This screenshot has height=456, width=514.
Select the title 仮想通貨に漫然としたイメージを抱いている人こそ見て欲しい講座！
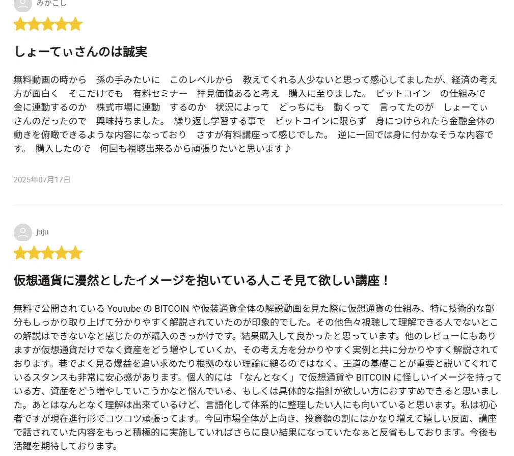(x=202, y=281)
